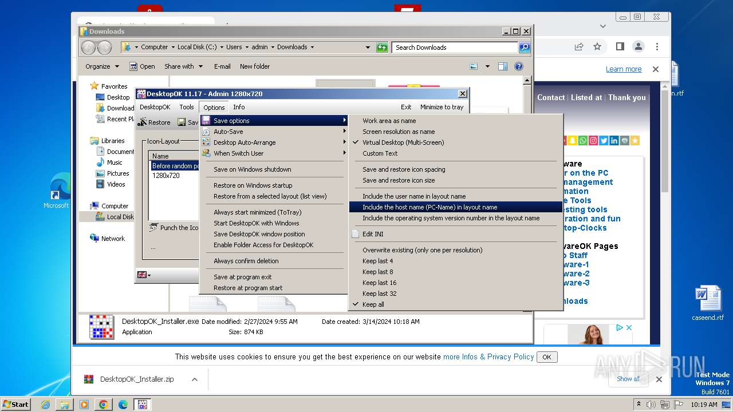Choose Start DesktopOK with Windows
This screenshot has width=733, height=412.
(274, 223)
